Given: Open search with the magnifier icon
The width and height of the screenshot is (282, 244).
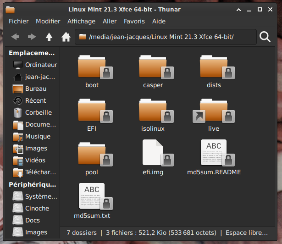Looking at the screenshot, I should (x=265, y=37).
